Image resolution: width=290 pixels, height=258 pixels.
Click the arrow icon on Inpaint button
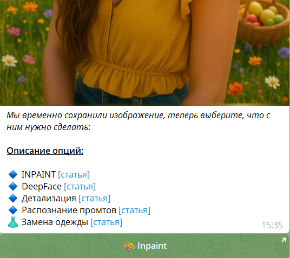click(x=284, y=240)
